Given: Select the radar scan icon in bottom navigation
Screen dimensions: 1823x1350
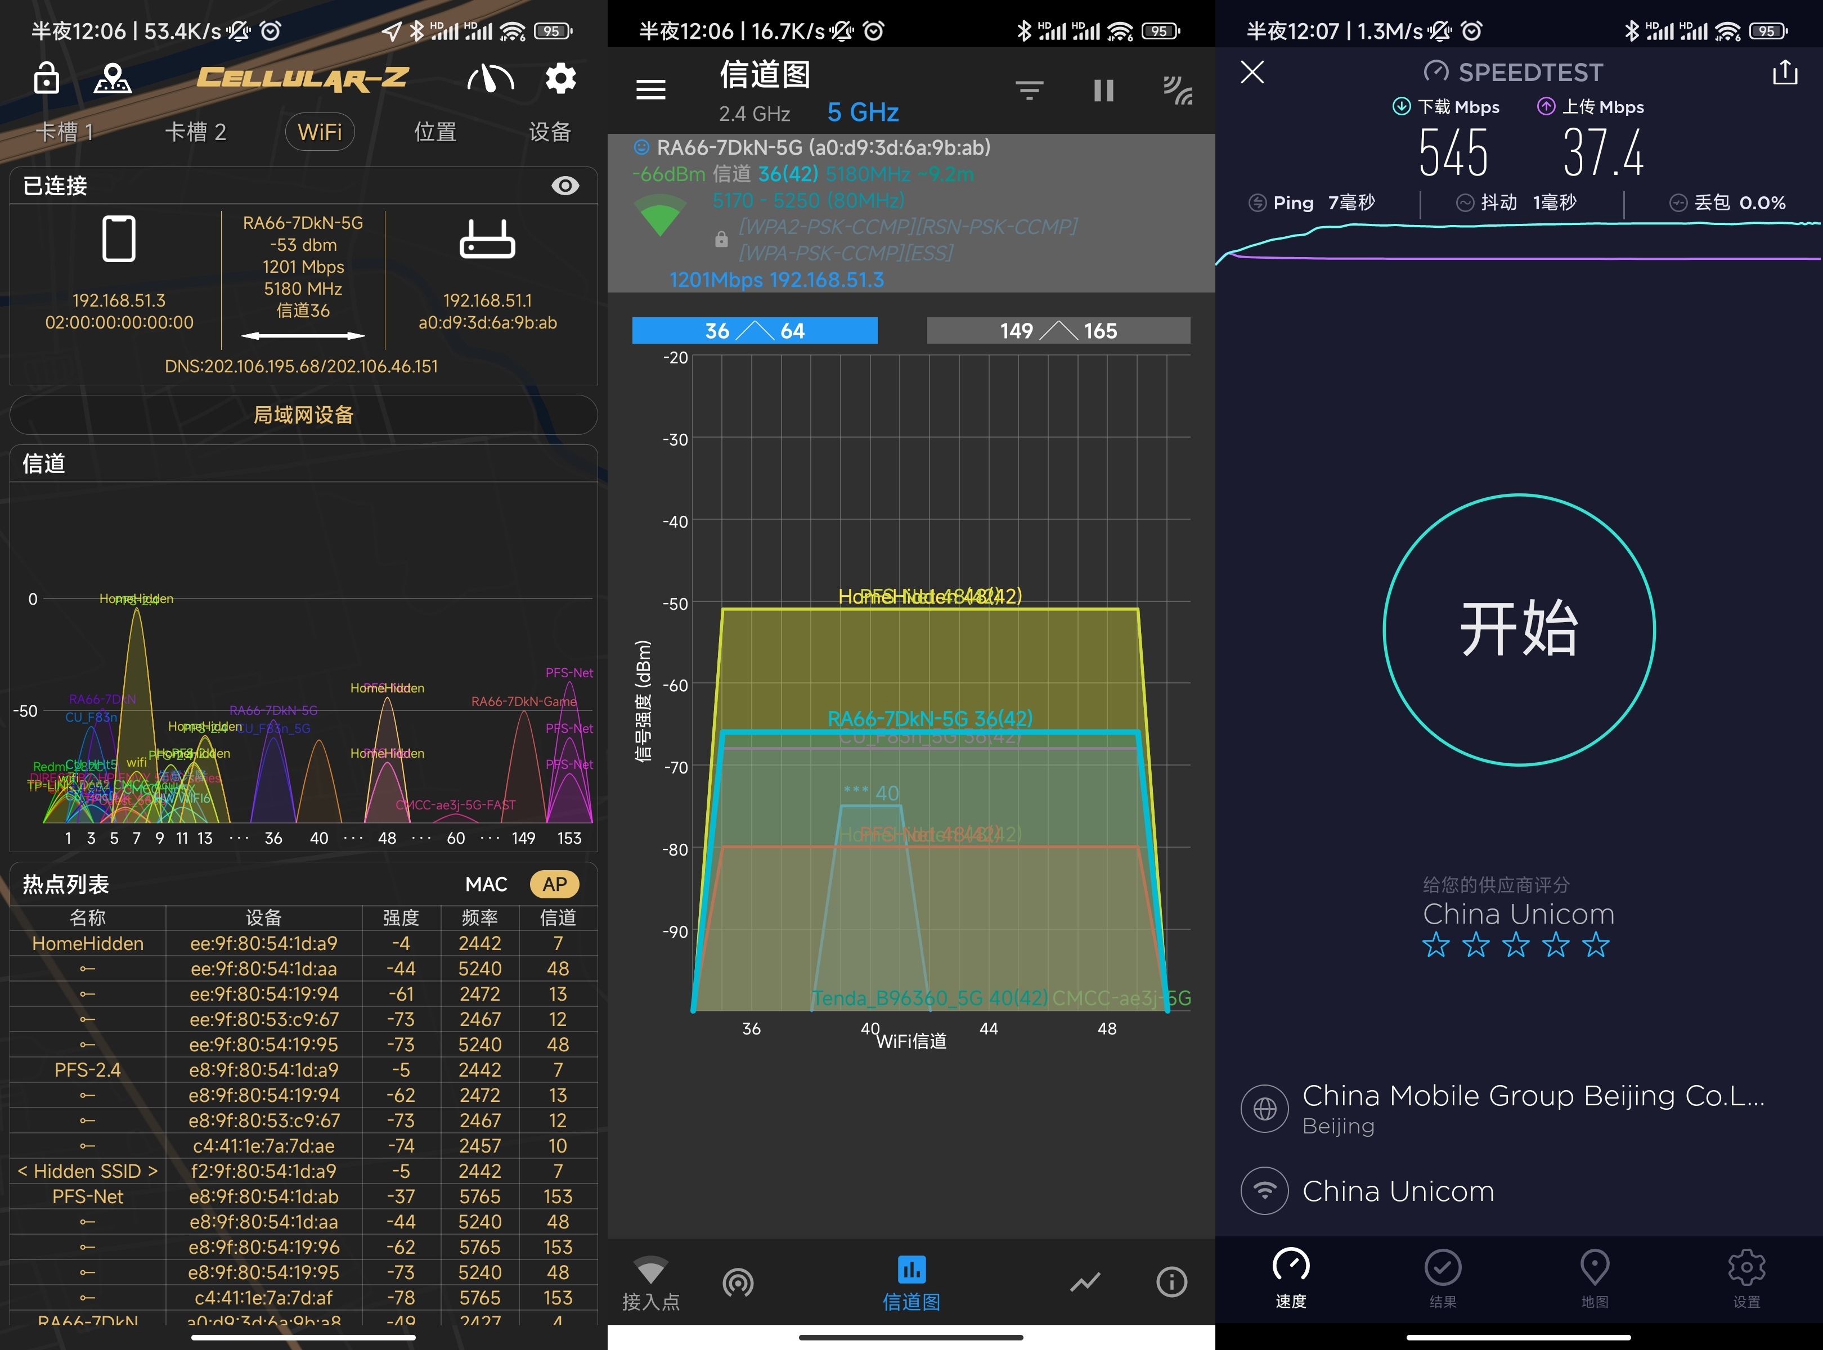Looking at the screenshot, I should coord(738,1281).
